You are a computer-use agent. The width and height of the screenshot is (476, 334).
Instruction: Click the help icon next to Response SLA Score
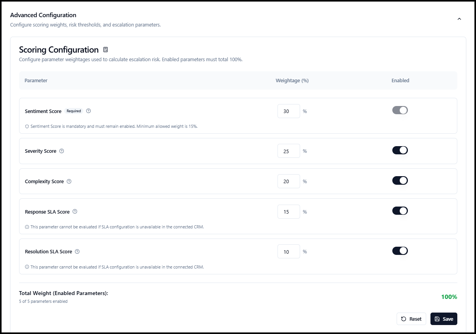click(x=75, y=212)
